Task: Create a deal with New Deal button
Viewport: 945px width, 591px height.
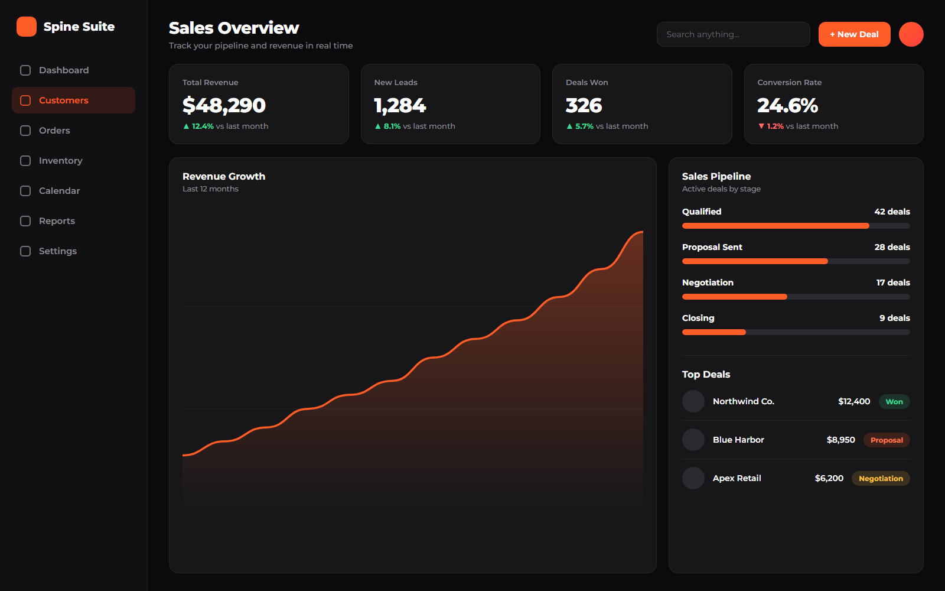Action: pos(854,34)
